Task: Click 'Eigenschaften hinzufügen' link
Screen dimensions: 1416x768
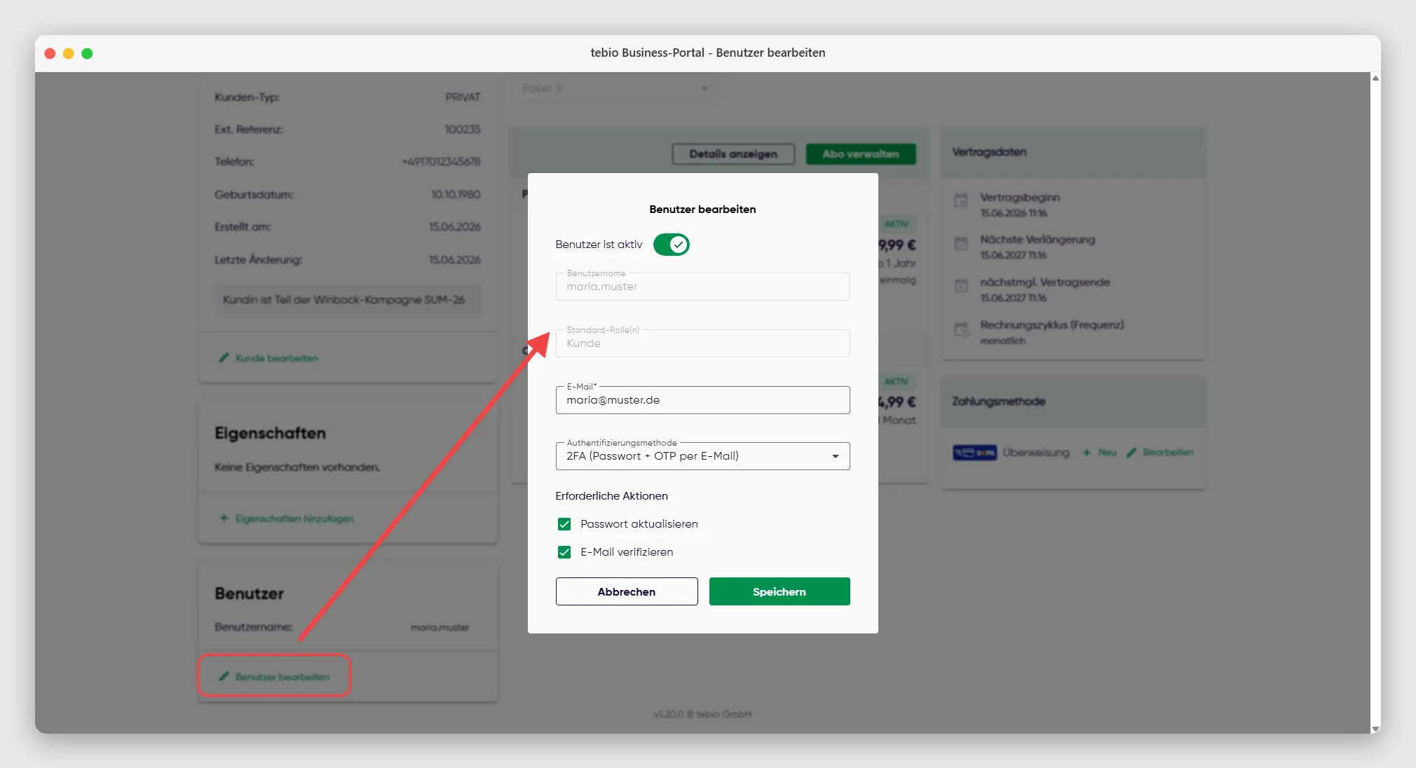Action: (x=294, y=519)
